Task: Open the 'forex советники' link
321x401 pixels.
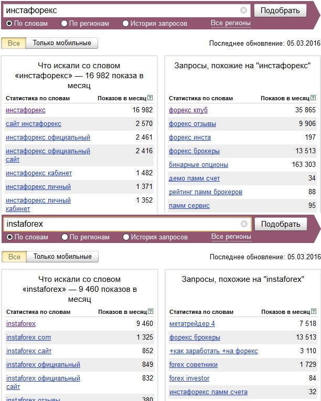Action: coord(194,364)
